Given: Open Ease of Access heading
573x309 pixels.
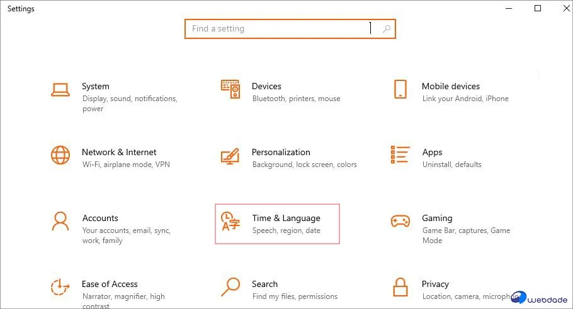Looking at the screenshot, I should point(110,285).
